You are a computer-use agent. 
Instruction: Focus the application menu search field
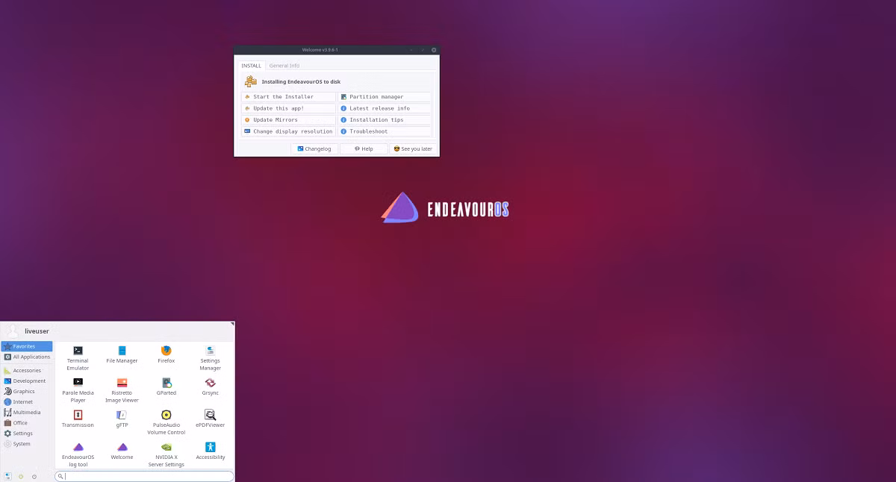pos(144,476)
